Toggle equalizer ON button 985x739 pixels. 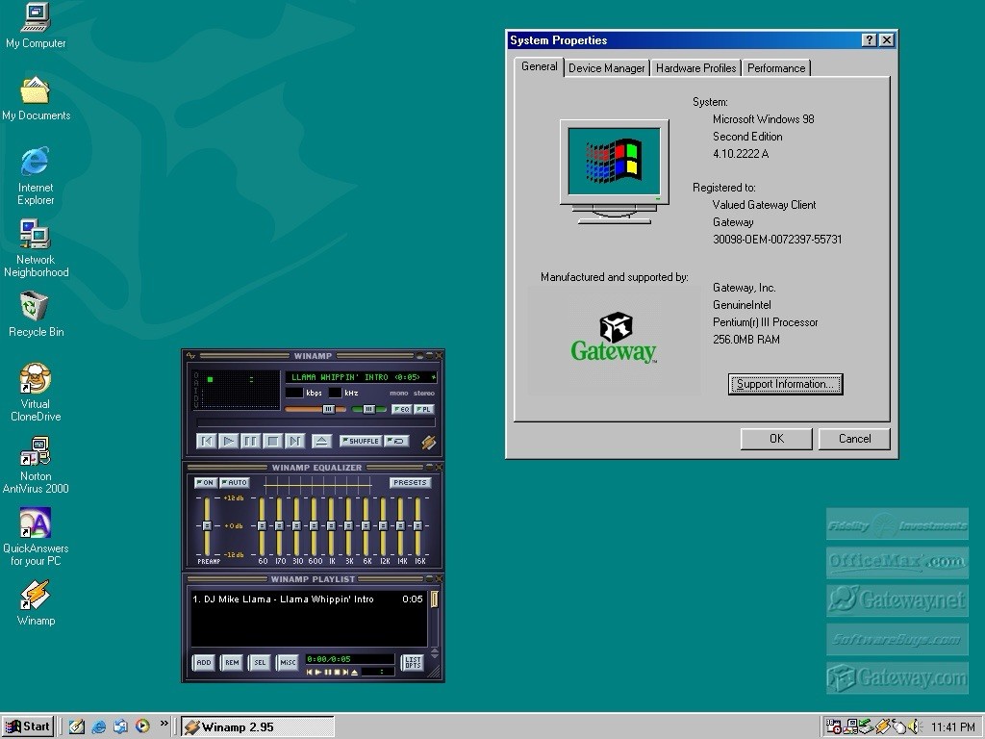click(206, 483)
